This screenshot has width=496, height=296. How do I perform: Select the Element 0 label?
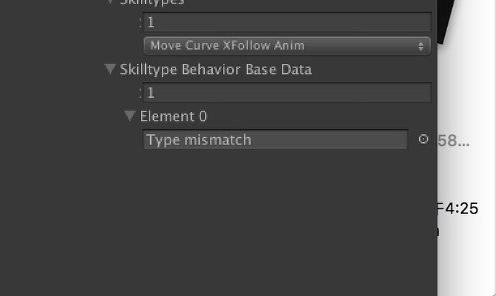173,116
